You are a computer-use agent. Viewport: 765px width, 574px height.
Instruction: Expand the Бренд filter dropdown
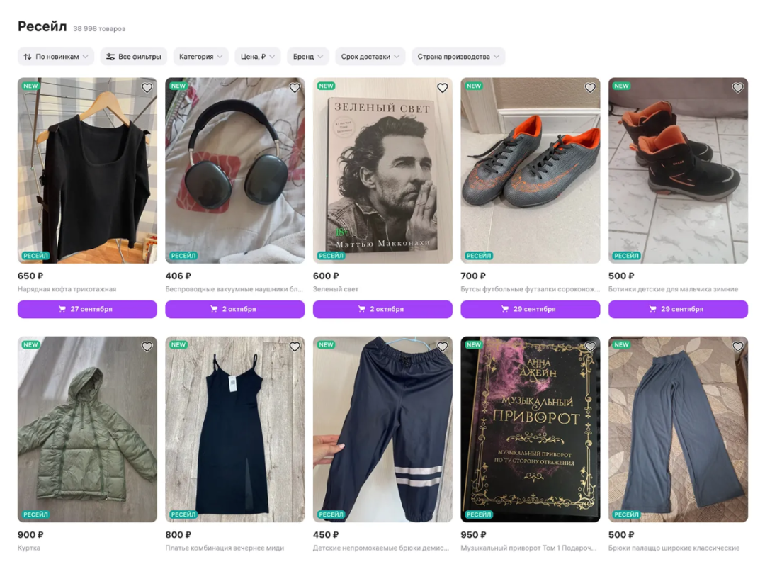pos(308,57)
